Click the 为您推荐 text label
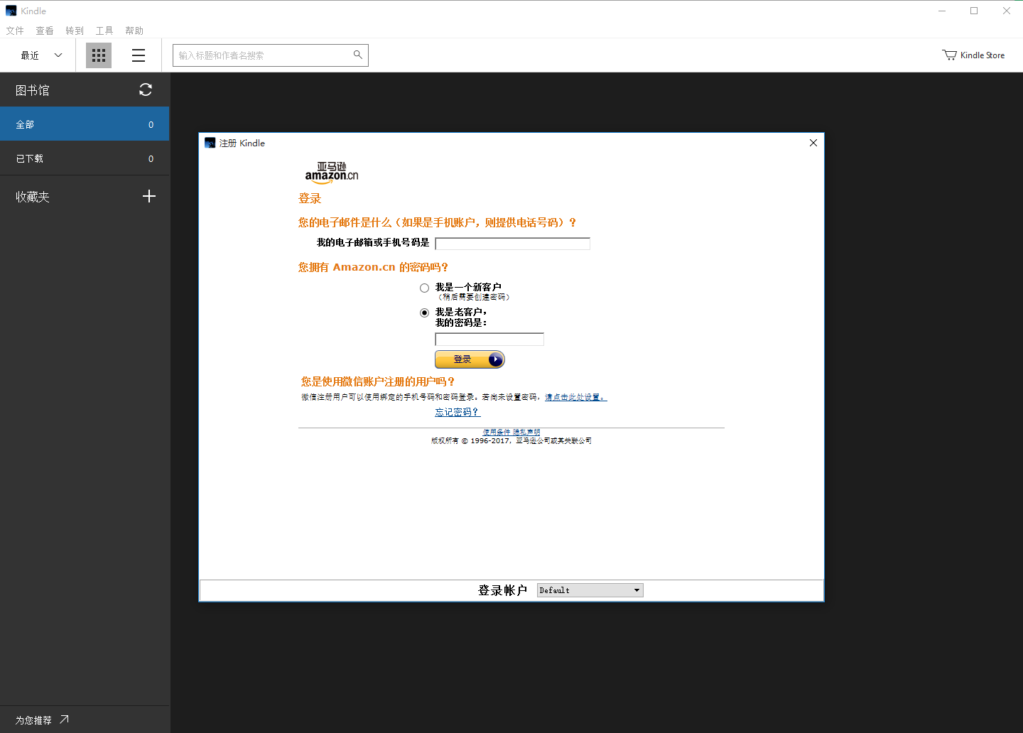Screen dimensions: 1023x733 (33, 720)
